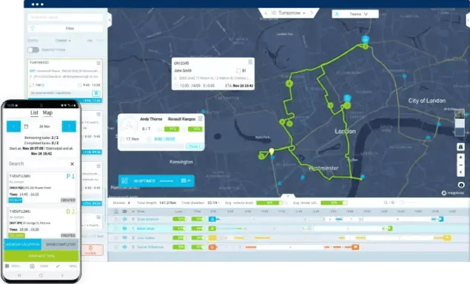Click the average vehicle load progress bar
470x284 pixels.
(269, 203)
